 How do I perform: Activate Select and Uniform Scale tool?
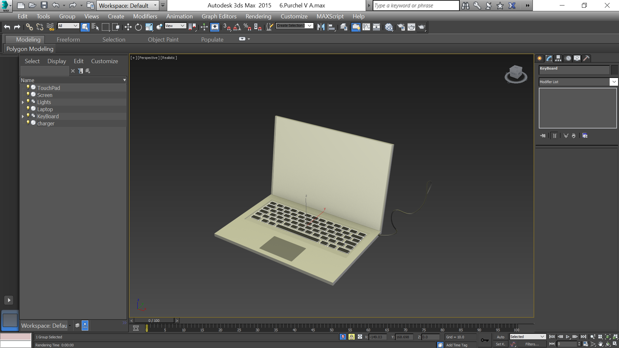(x=149, y=27)
